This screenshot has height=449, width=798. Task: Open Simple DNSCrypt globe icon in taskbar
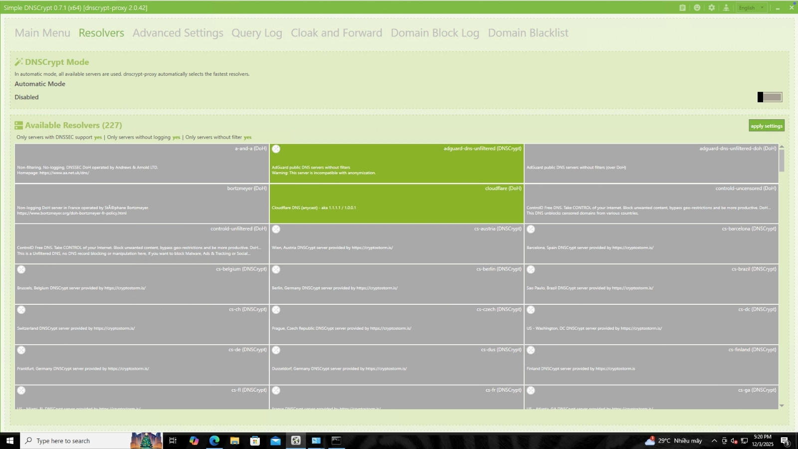pos(296,441)
